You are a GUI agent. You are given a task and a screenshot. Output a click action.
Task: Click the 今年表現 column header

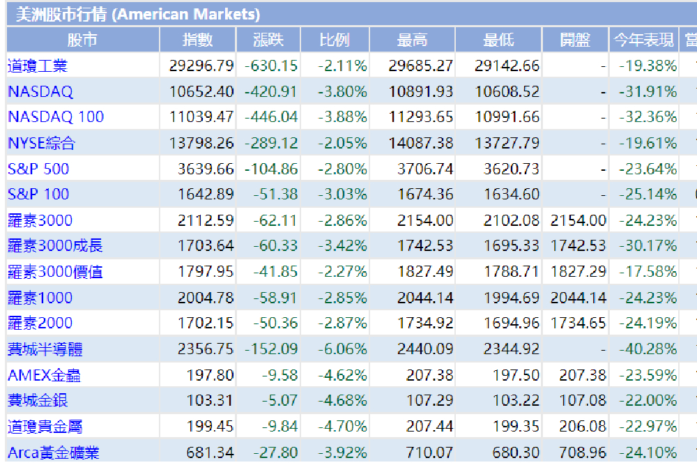[x=643, y=40]
